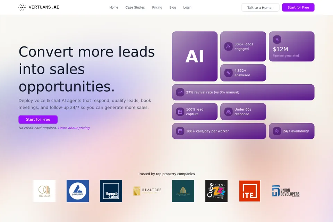Follow the Learn about pricing link
This screenshot has width=333, height=222.
[74, 128]
